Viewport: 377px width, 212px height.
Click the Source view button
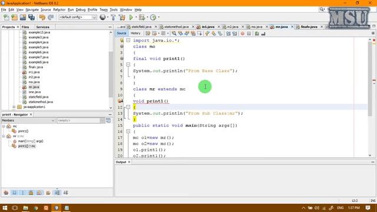click(121, 34)
